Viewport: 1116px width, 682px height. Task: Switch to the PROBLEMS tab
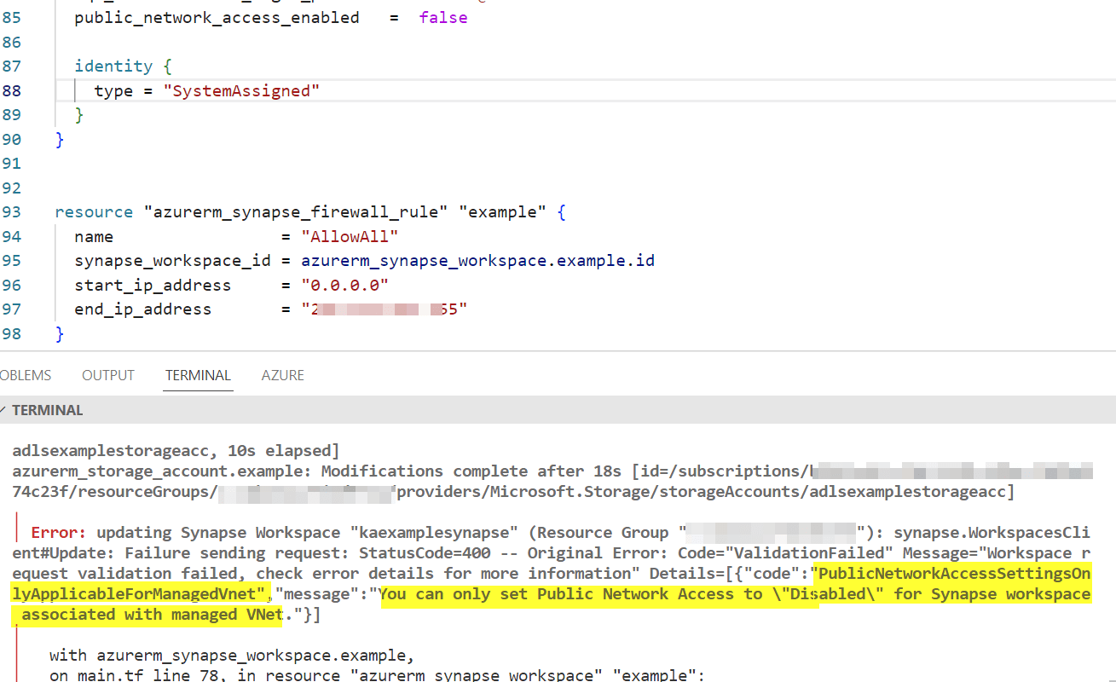click(25, 374)
